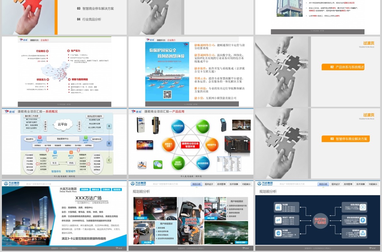Screen dimensions: 382x252
Task: Click the 智能管理平台 box
Action: (62, 139)
